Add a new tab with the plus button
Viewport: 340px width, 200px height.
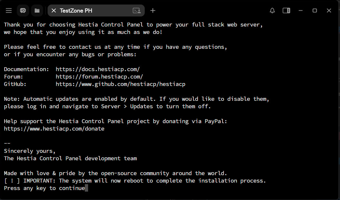click(153, 11)
